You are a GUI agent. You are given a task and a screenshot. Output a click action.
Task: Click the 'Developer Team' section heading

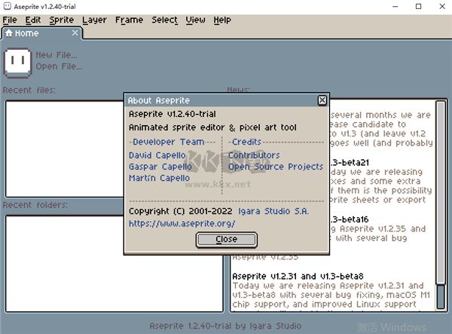[x=168, y=142]
